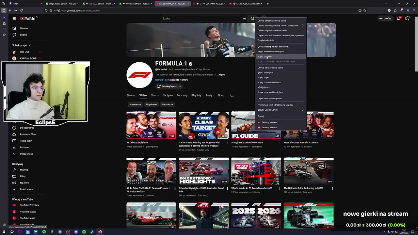Image resolution: width=418 pixels, height=235 pixels.
Task: Open the YouTube hamburger guide menu
Action: click(x=14, y=19)
